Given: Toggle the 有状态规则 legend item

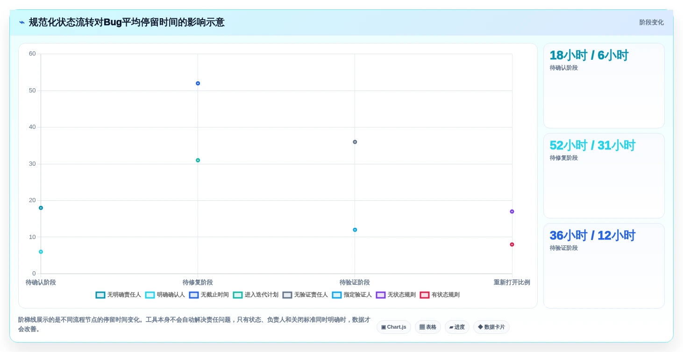Looking at the screenshot, I should 440,295.
